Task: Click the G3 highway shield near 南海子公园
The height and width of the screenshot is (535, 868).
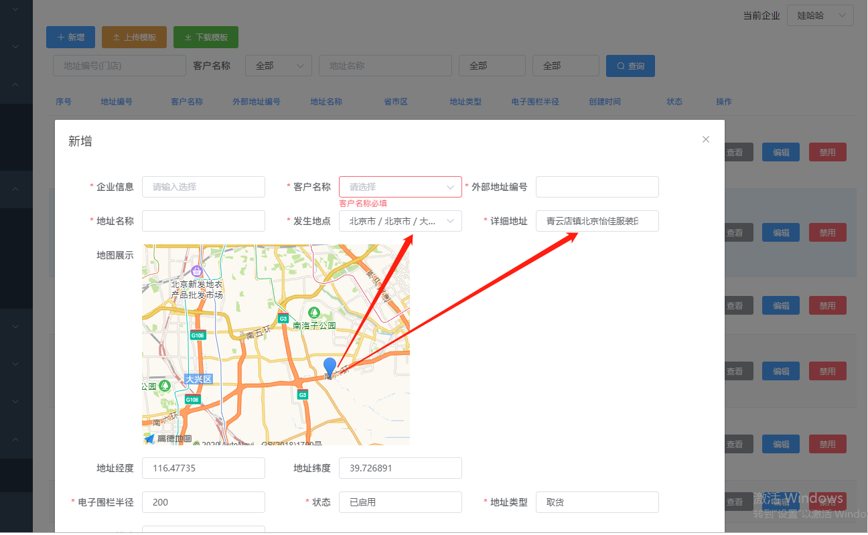Action: pyautogui.click(x=283, y=319)
